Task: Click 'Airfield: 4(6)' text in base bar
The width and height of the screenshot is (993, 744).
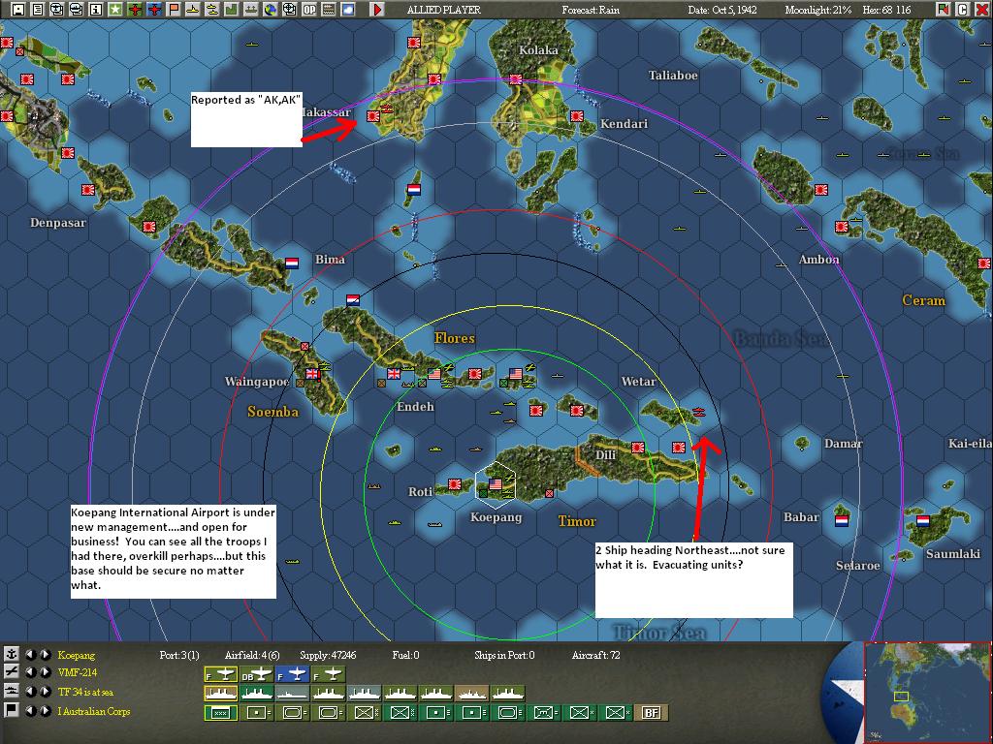Action: coord(252,656)
